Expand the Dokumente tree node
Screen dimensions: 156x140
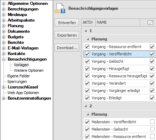tap(3, 31)
